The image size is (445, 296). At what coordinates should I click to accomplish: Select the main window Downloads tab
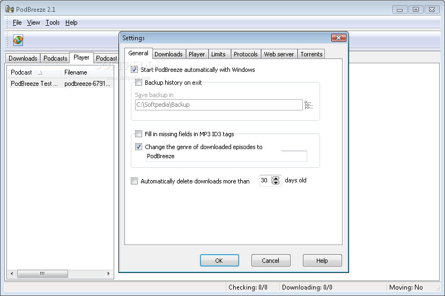[x=23, y=58]
